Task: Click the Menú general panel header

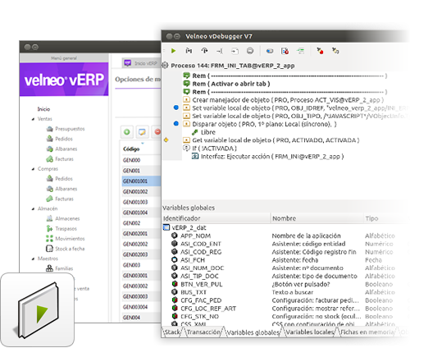Action: pos(64,58)
